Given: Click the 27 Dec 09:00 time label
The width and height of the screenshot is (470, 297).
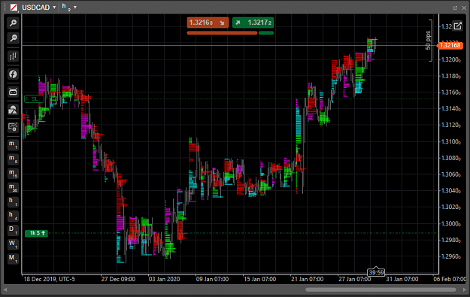Looking at the screenshot, I should click(x=118, y=279).
